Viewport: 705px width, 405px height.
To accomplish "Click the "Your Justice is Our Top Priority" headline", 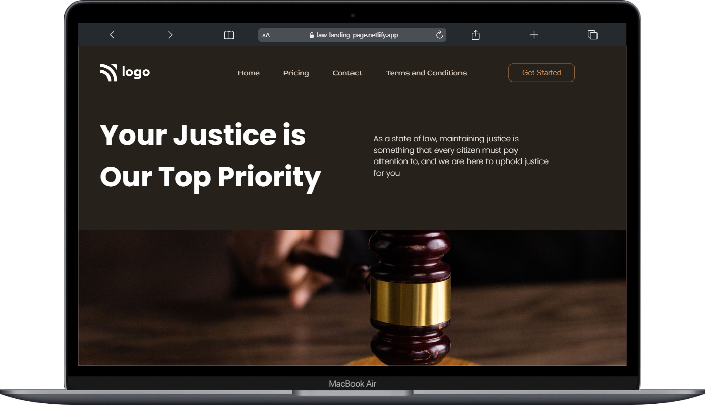I will pos(210,156).
